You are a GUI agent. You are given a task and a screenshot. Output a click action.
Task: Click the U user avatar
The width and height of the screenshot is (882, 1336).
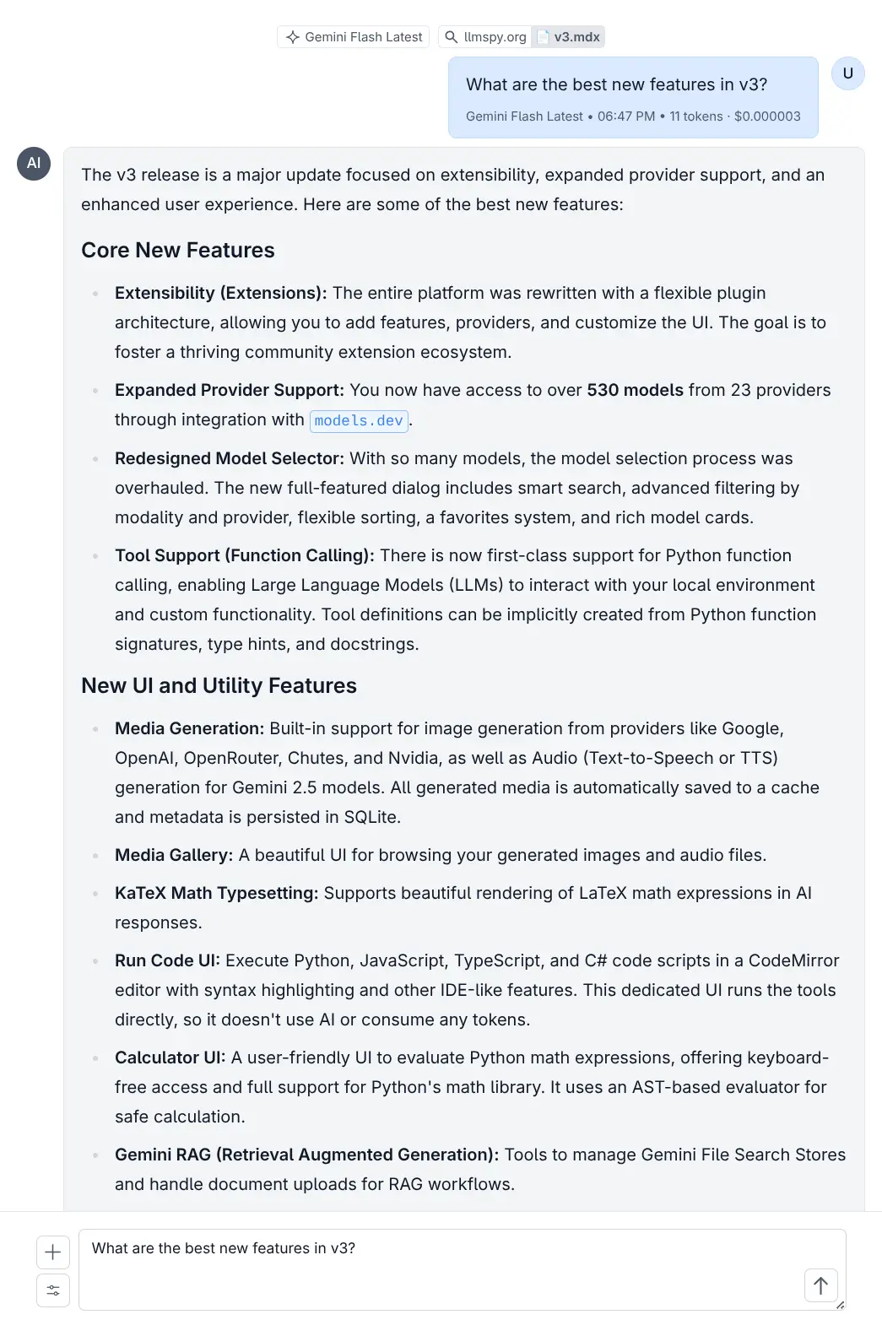tap(847, 73)
